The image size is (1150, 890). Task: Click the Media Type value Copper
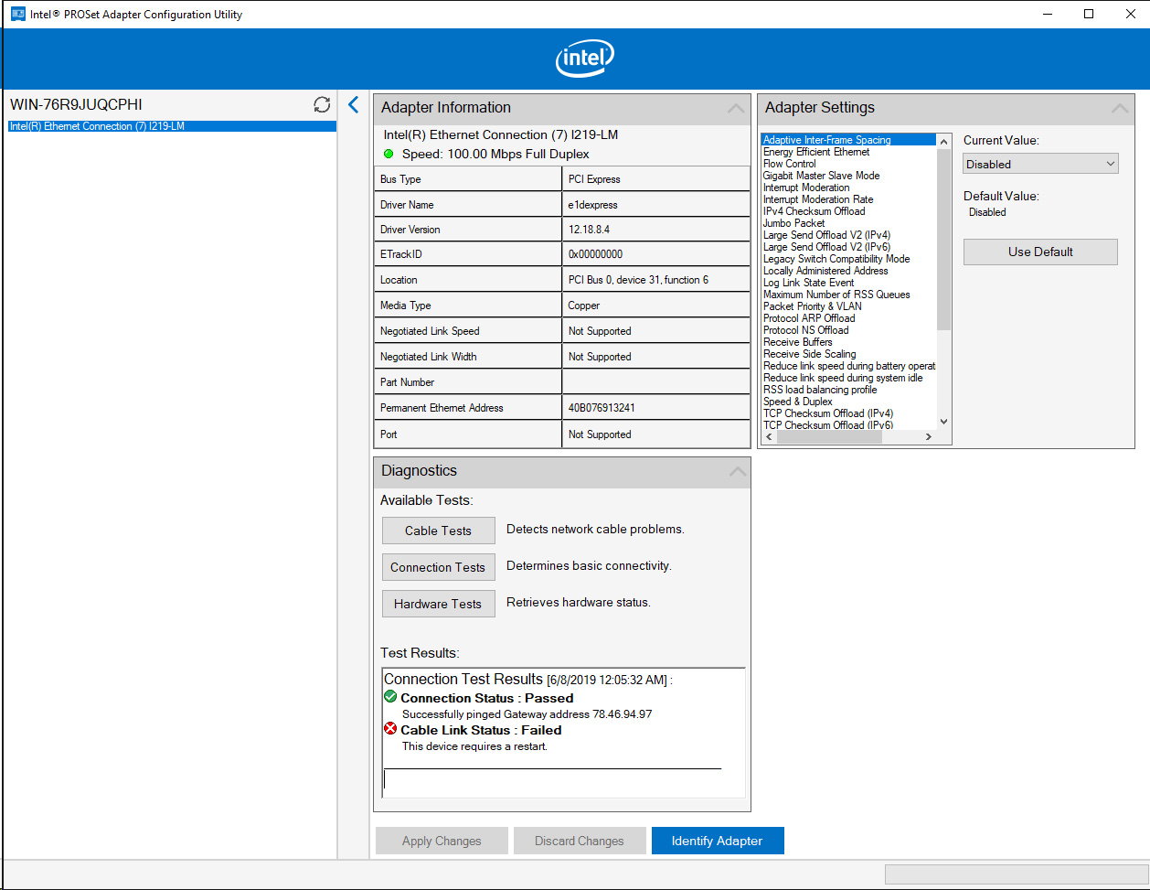(x=584, y=306)
